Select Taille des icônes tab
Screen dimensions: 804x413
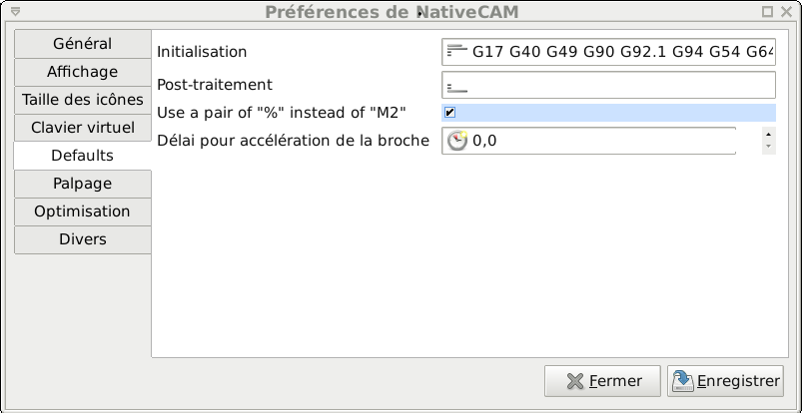tap(83, 100)
